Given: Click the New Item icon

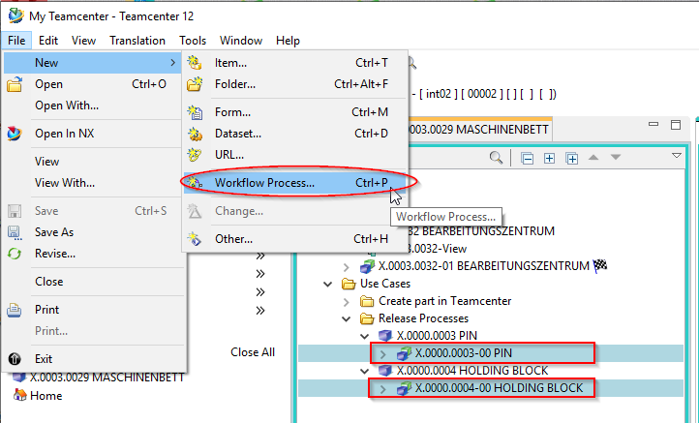Looking at the screenshot, I should tap(195, 63).
